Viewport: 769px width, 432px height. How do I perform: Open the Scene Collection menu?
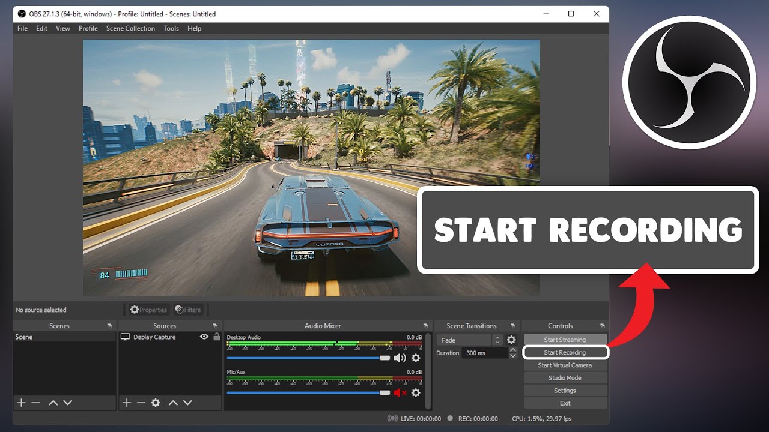point(130,29)
